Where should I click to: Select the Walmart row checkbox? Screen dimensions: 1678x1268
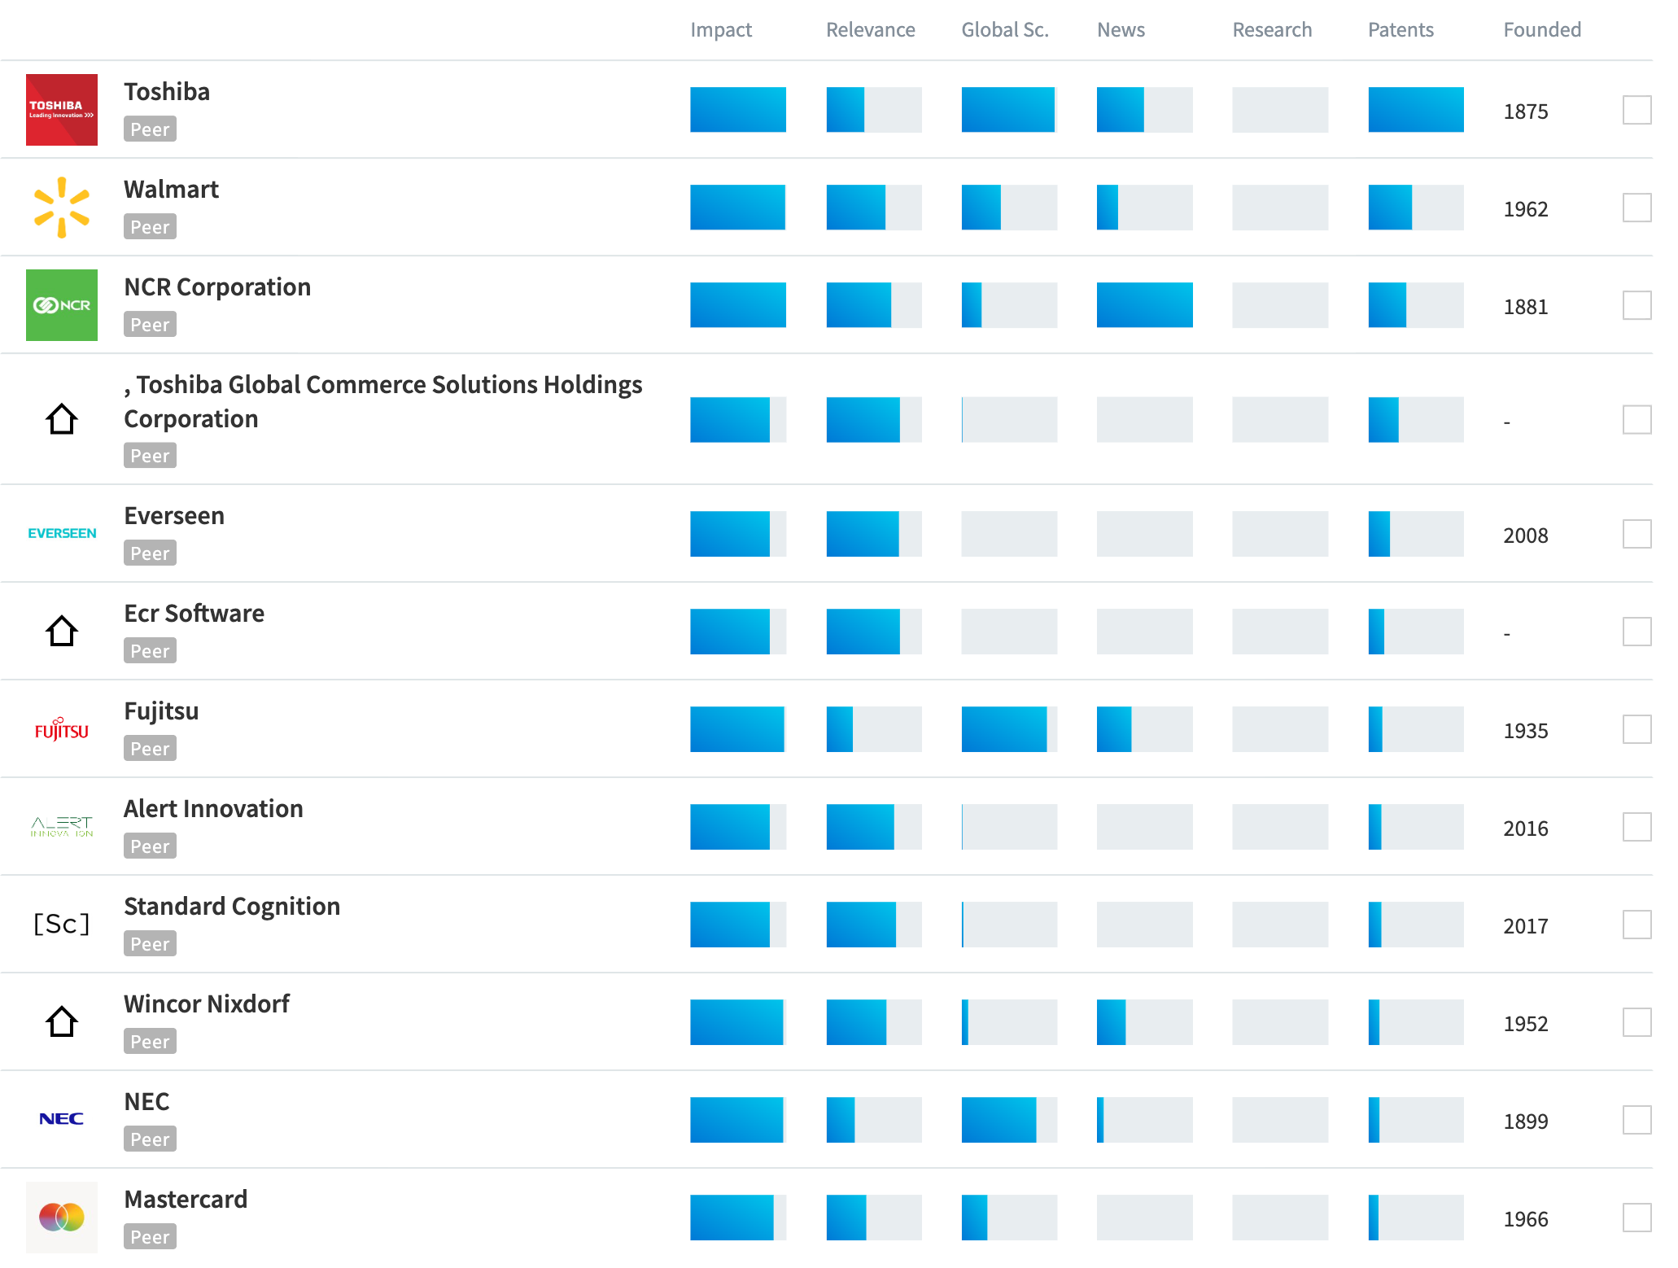(1636, 208)
